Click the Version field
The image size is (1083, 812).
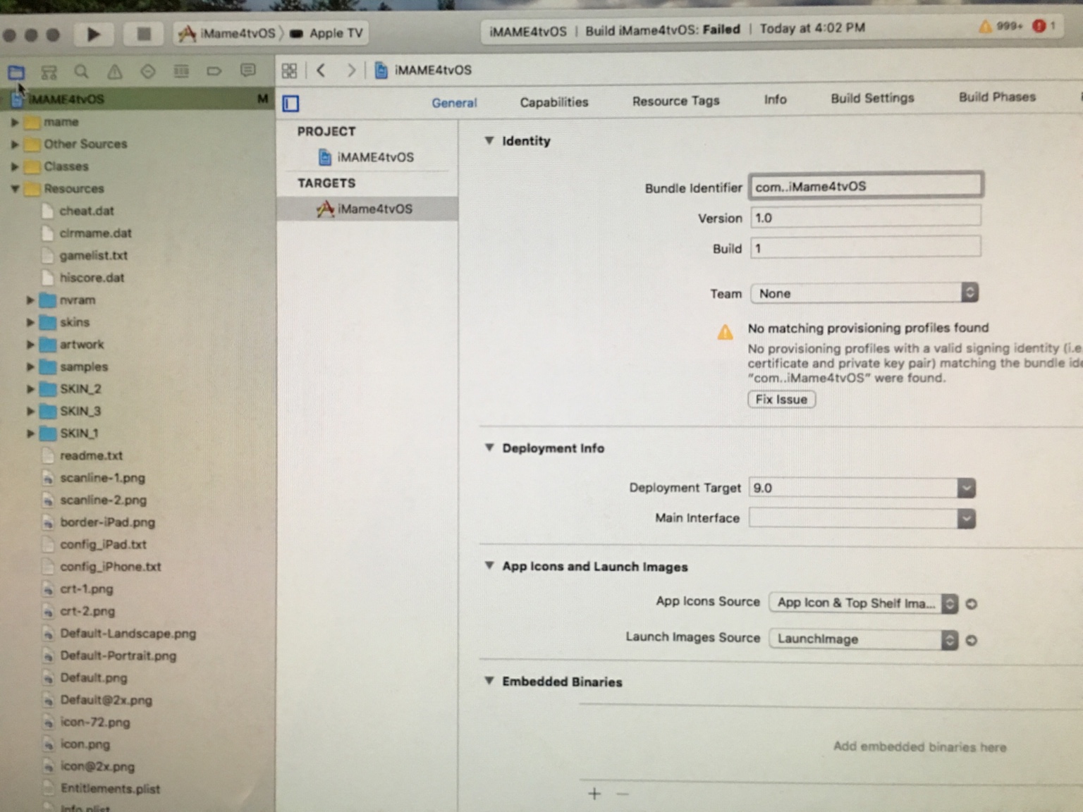point(865,217)
